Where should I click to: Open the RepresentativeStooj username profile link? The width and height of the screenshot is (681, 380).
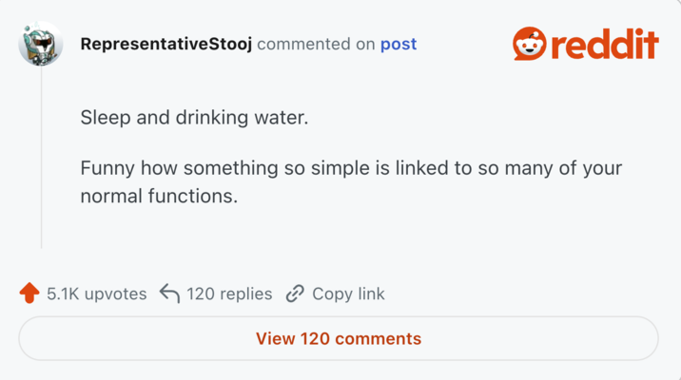pos(166,44)
